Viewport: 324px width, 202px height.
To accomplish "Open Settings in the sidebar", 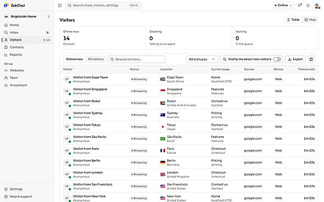I will click(27, 189).
